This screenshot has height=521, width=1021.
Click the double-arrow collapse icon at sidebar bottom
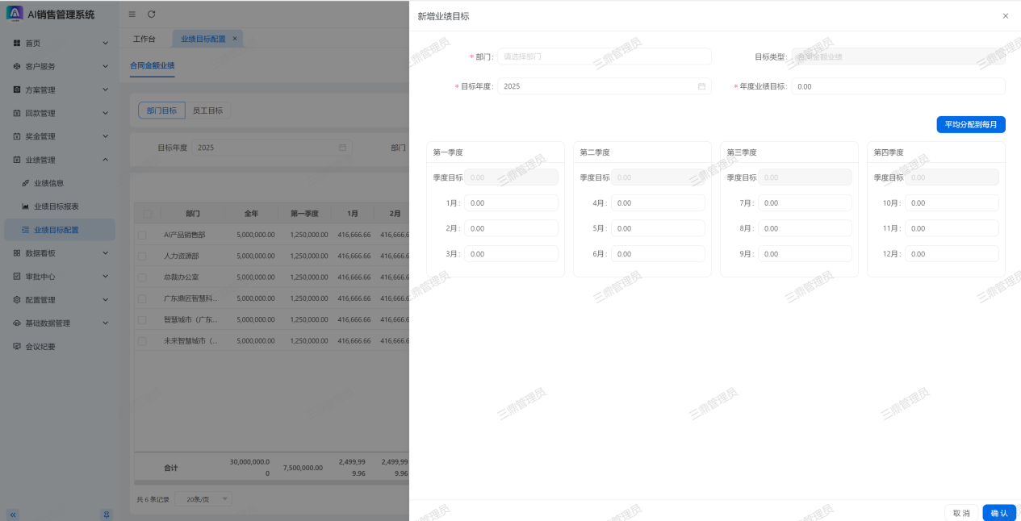[13, 515]
